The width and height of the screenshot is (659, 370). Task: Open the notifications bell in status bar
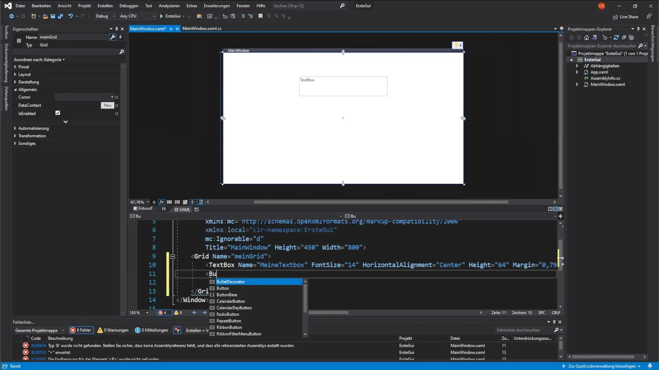click(x=650, y=366)
